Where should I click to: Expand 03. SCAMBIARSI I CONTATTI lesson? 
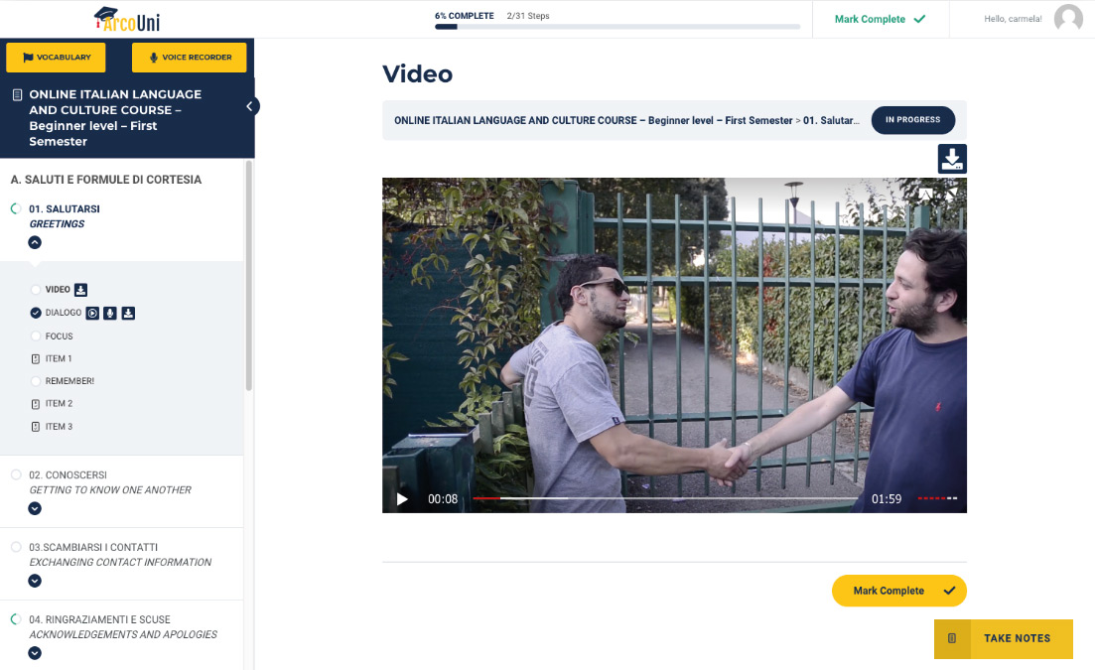35,581
